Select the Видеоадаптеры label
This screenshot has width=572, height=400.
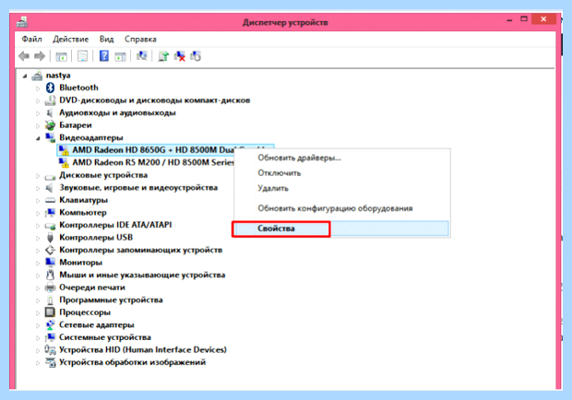91,137
